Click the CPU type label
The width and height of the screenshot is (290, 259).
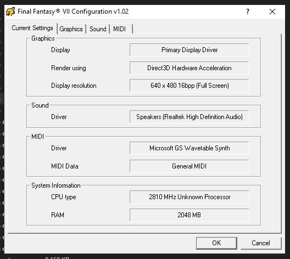coord(64,197)
